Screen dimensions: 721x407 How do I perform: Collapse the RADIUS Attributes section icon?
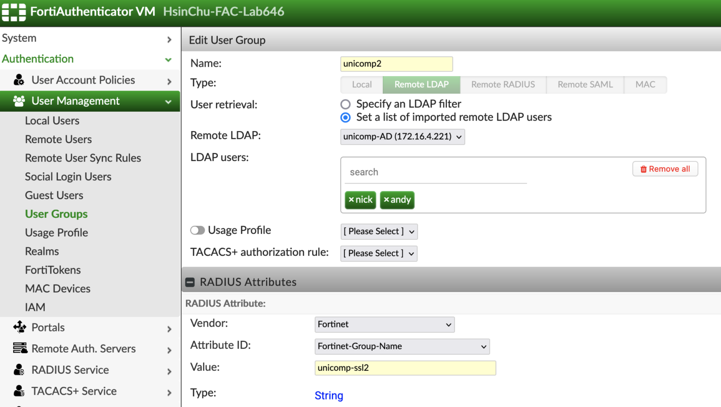[x=190, y=282]
